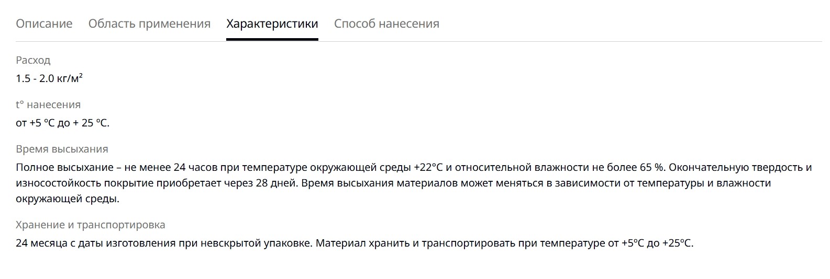Viewport: 830px width, 279px height.
Task: Click the 28 дней text
Action: [271, 183]
